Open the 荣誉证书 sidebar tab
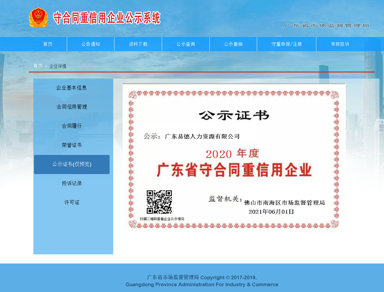 pos(72,145)
